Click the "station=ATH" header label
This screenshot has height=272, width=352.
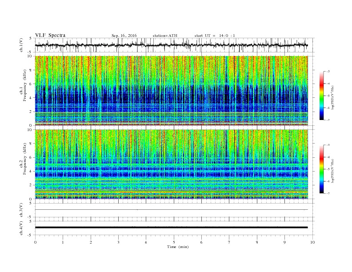coord(165,36)
